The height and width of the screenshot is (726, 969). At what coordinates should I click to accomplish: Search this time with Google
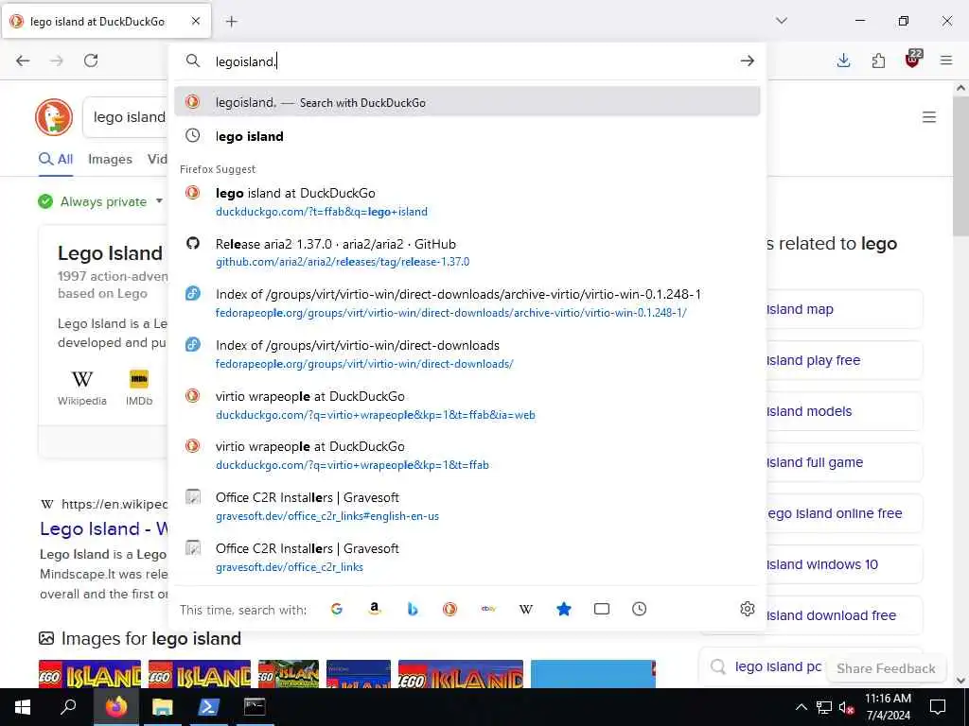coord(336,610)
